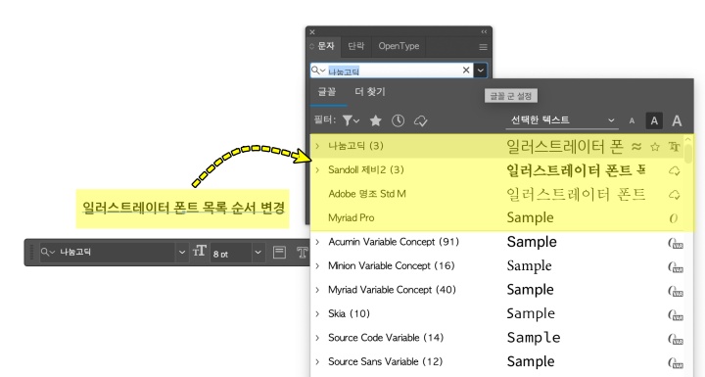Show activated Adobe Fonts cloud filter

(420, 120)
